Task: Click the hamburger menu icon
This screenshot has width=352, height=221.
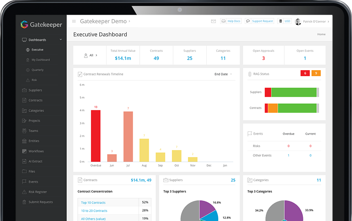Action: [x=74, y=21]
